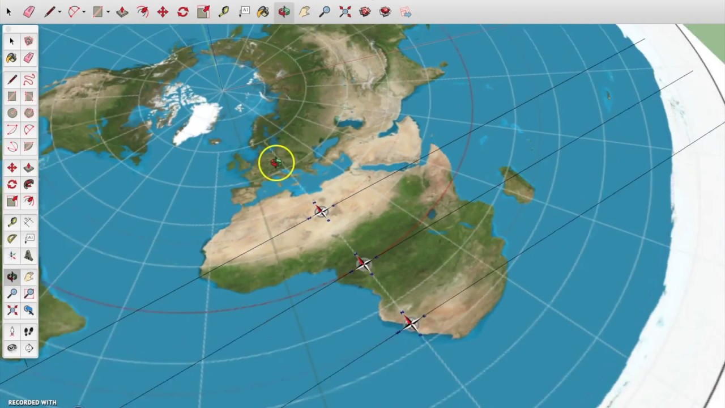The width and height of the screenshot is (725, 408).
Task: Click the compass marker over southern Africa
Action: point(411,323)
